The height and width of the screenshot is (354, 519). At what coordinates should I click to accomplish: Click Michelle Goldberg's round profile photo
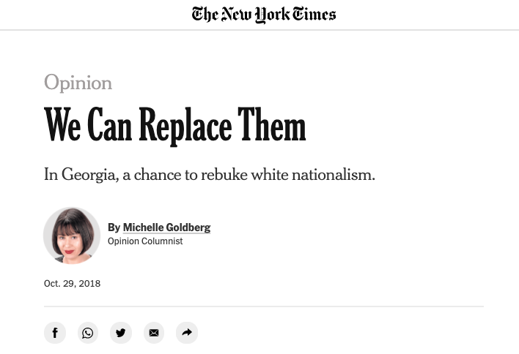tap(72, 236)
